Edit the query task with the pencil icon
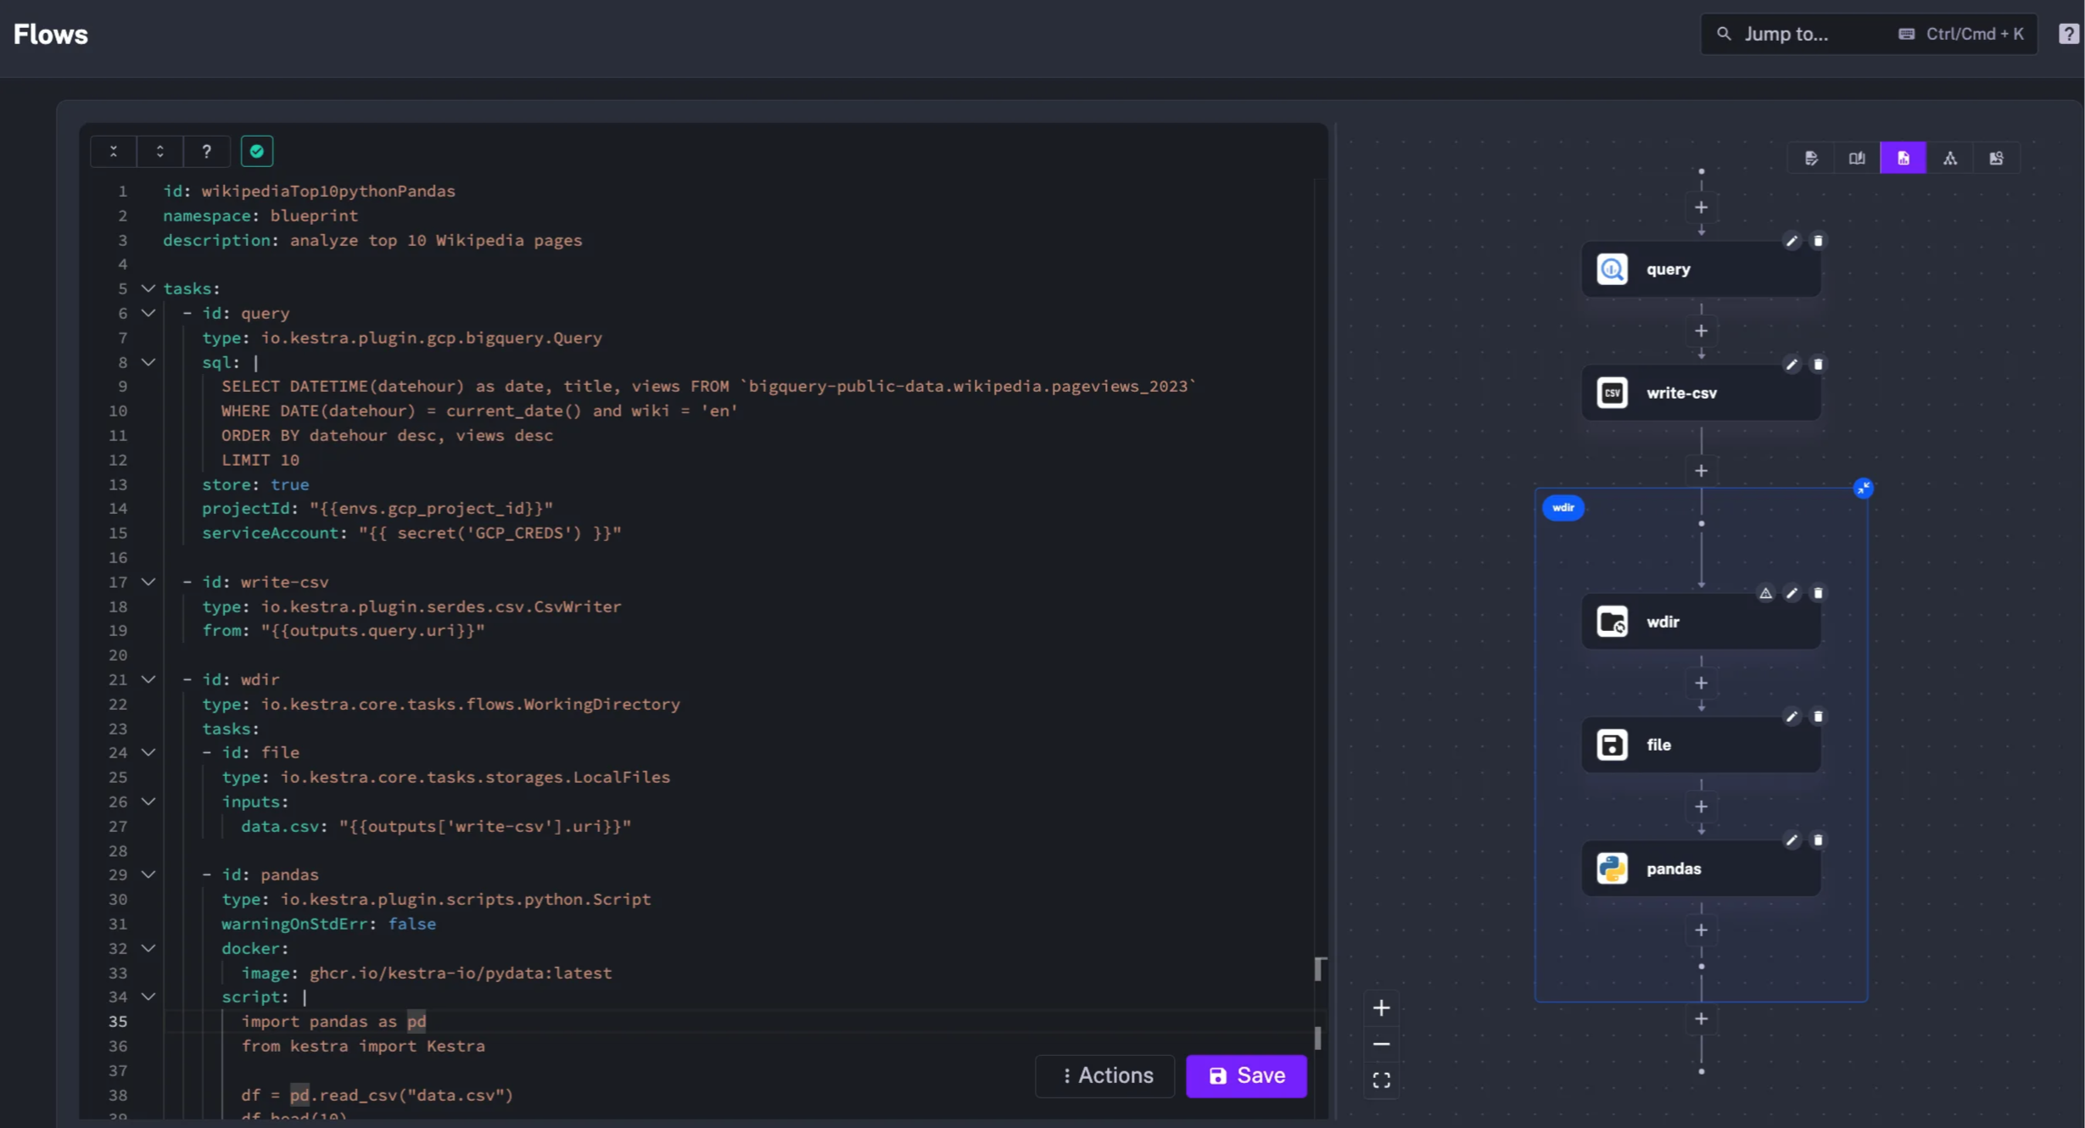This screenshot has width=2085, height=1128. tap(1792, 241)
